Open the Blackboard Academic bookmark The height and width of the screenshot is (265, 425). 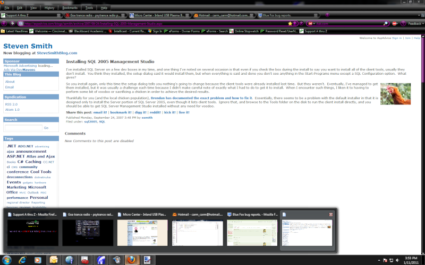click(x=88, y=31)
